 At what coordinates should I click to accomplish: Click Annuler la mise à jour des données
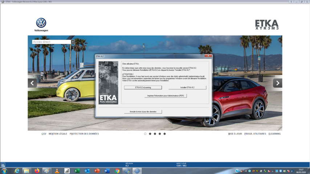[143, 112]
